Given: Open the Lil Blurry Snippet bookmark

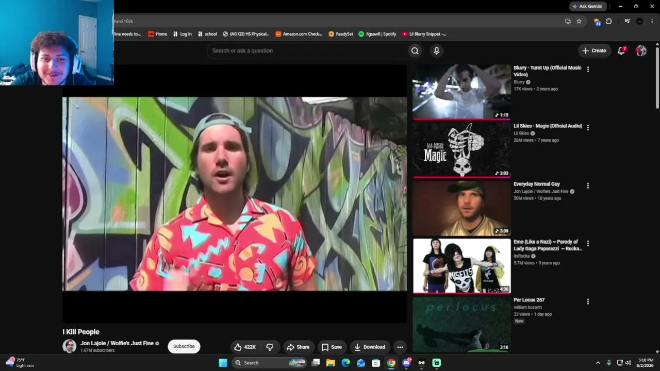Looking at the screenshot, I should click(x=424, y=34).
